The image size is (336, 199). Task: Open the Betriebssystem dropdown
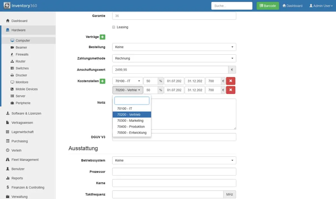click(174, 160)
